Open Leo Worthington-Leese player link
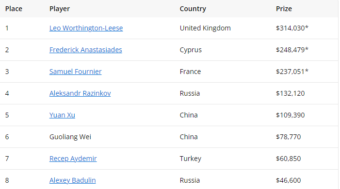 [86, 28]
